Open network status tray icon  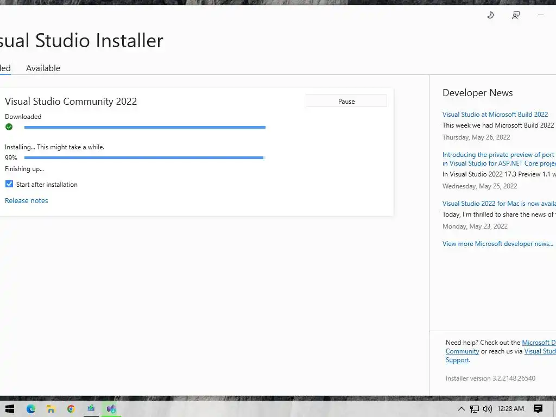point(475,409)
